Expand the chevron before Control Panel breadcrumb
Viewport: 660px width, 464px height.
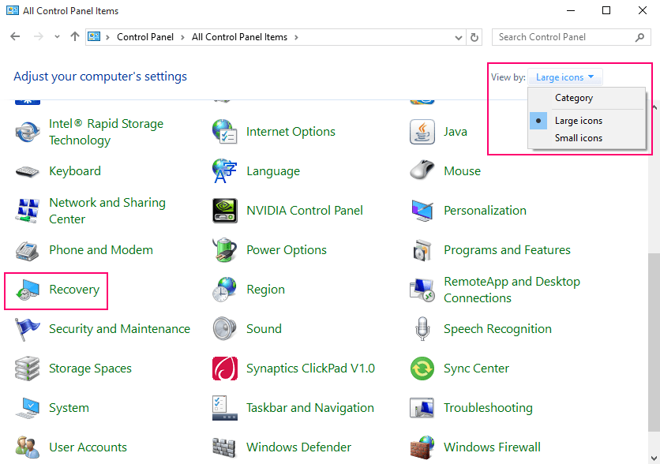point(107,37)
